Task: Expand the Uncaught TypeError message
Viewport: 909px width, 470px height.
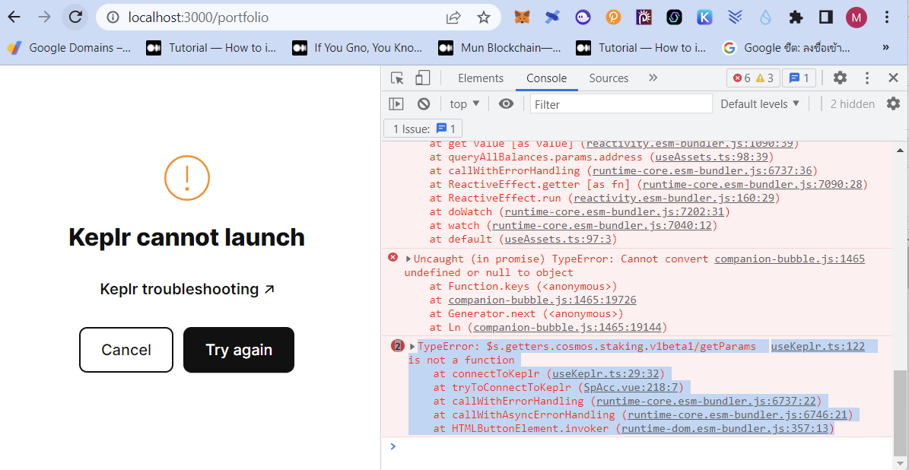Action: point(408,259)
